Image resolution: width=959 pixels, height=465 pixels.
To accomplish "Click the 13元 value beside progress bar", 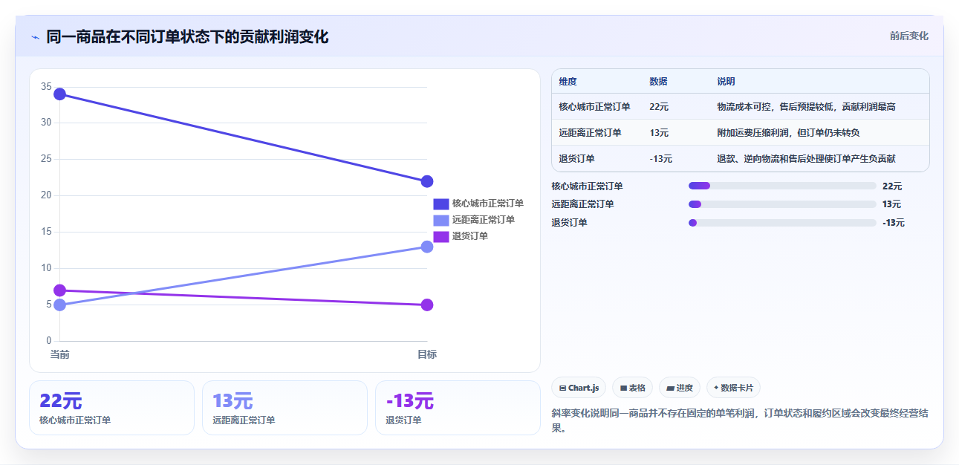I will click(892, 204).
